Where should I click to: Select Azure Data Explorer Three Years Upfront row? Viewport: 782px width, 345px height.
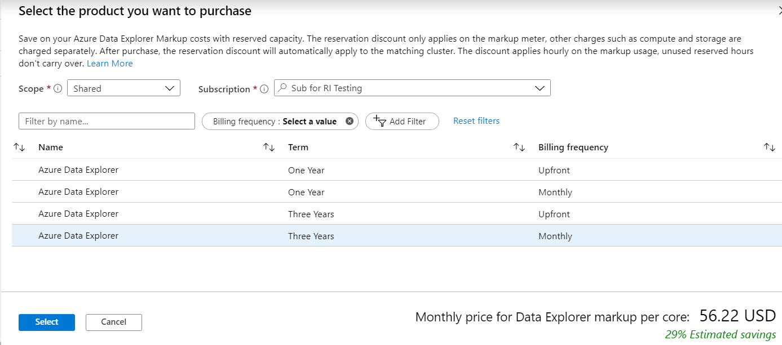point(397,214)
